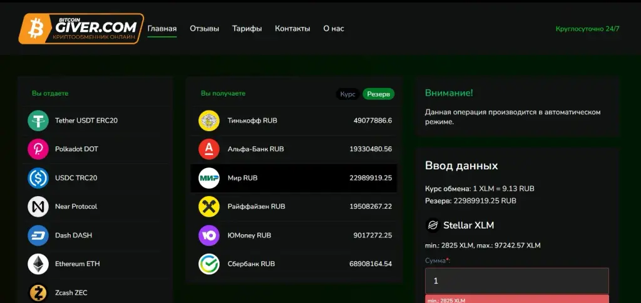This screenshot has height=303, width=641.
Task: Click the Внимание! heading
Action: coord(449,93)
